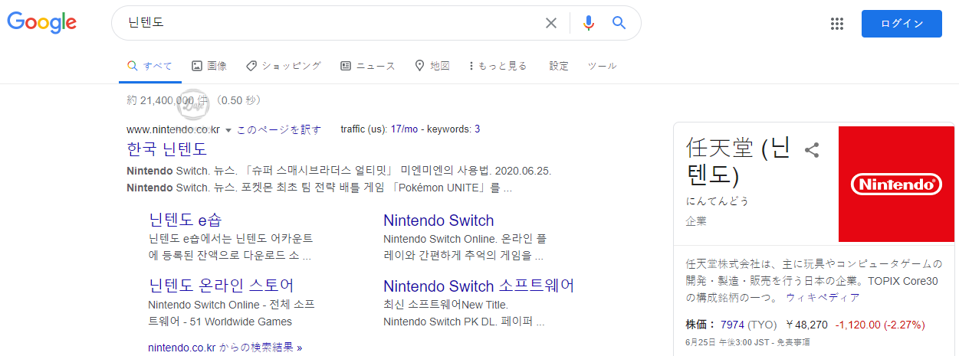Open the 닌텐도 온라인 스토어 sitelink
This screenshot has height=356, width=959.
(x=221, y=286)
